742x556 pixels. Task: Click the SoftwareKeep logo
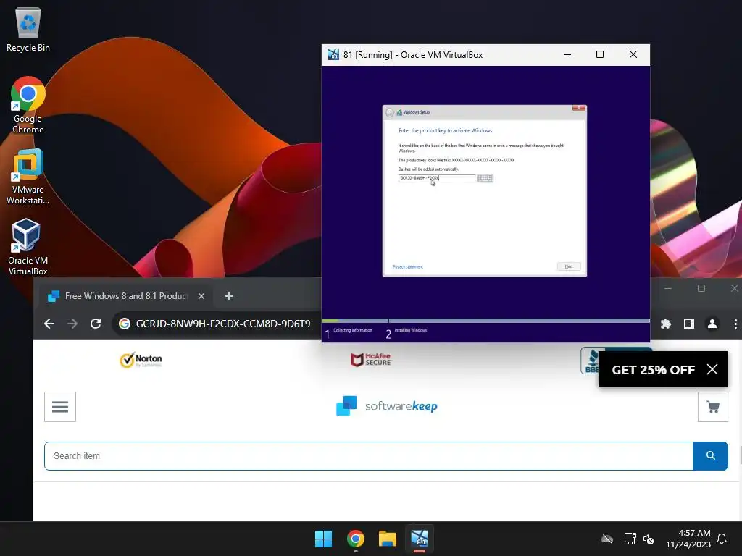[387, 406]
